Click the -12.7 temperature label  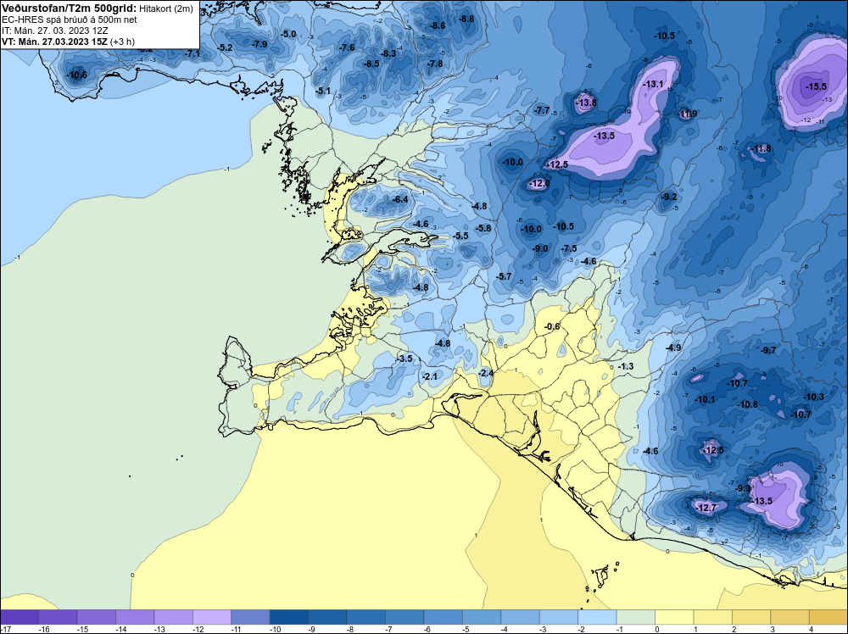point(706,508)
